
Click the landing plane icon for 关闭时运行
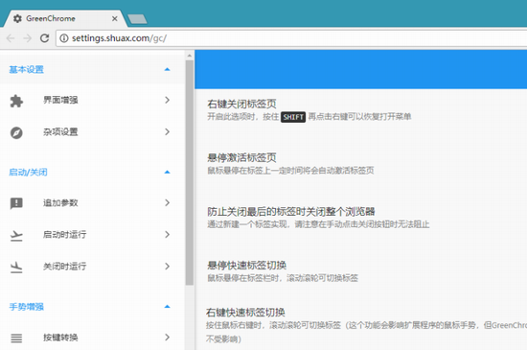coord(16,268)
